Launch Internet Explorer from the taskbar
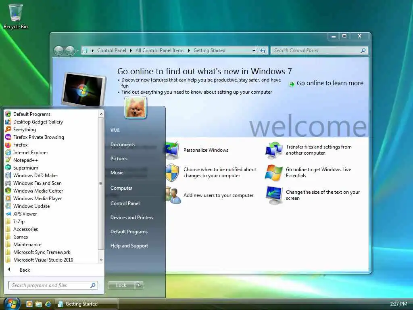 pos(48,304)
